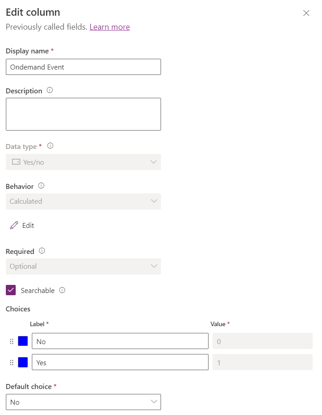Viewport: 322px width, 415px height.
Task: Click the Edit option below Behavior
Action: [27, 225]
